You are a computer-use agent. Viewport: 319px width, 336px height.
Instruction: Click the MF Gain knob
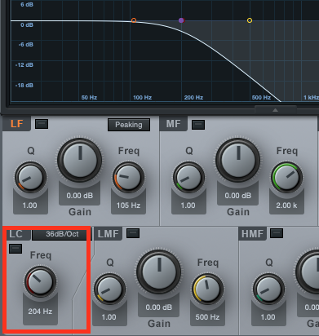pos(238,160)
